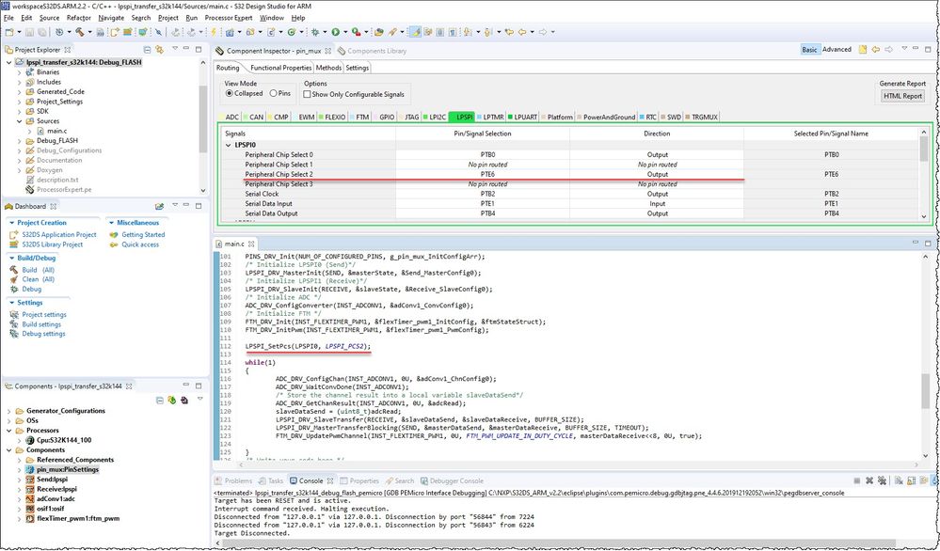This screenshot has height=551, width=940.
Task: Select ProcessorExpert.pe in Project Explorer
Action: coord(64,189)
